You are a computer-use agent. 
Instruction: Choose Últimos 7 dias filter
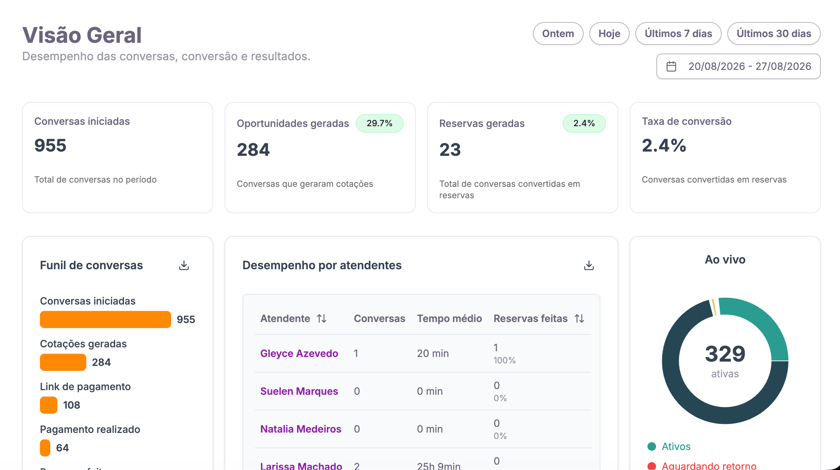[x=678, y=34]
